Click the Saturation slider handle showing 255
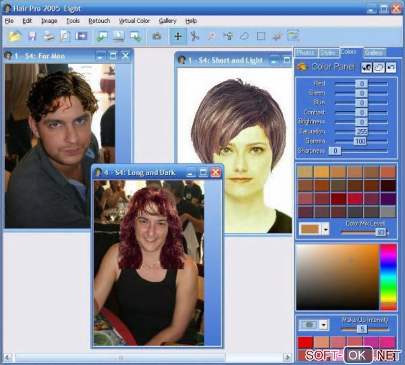 (362, 132)
